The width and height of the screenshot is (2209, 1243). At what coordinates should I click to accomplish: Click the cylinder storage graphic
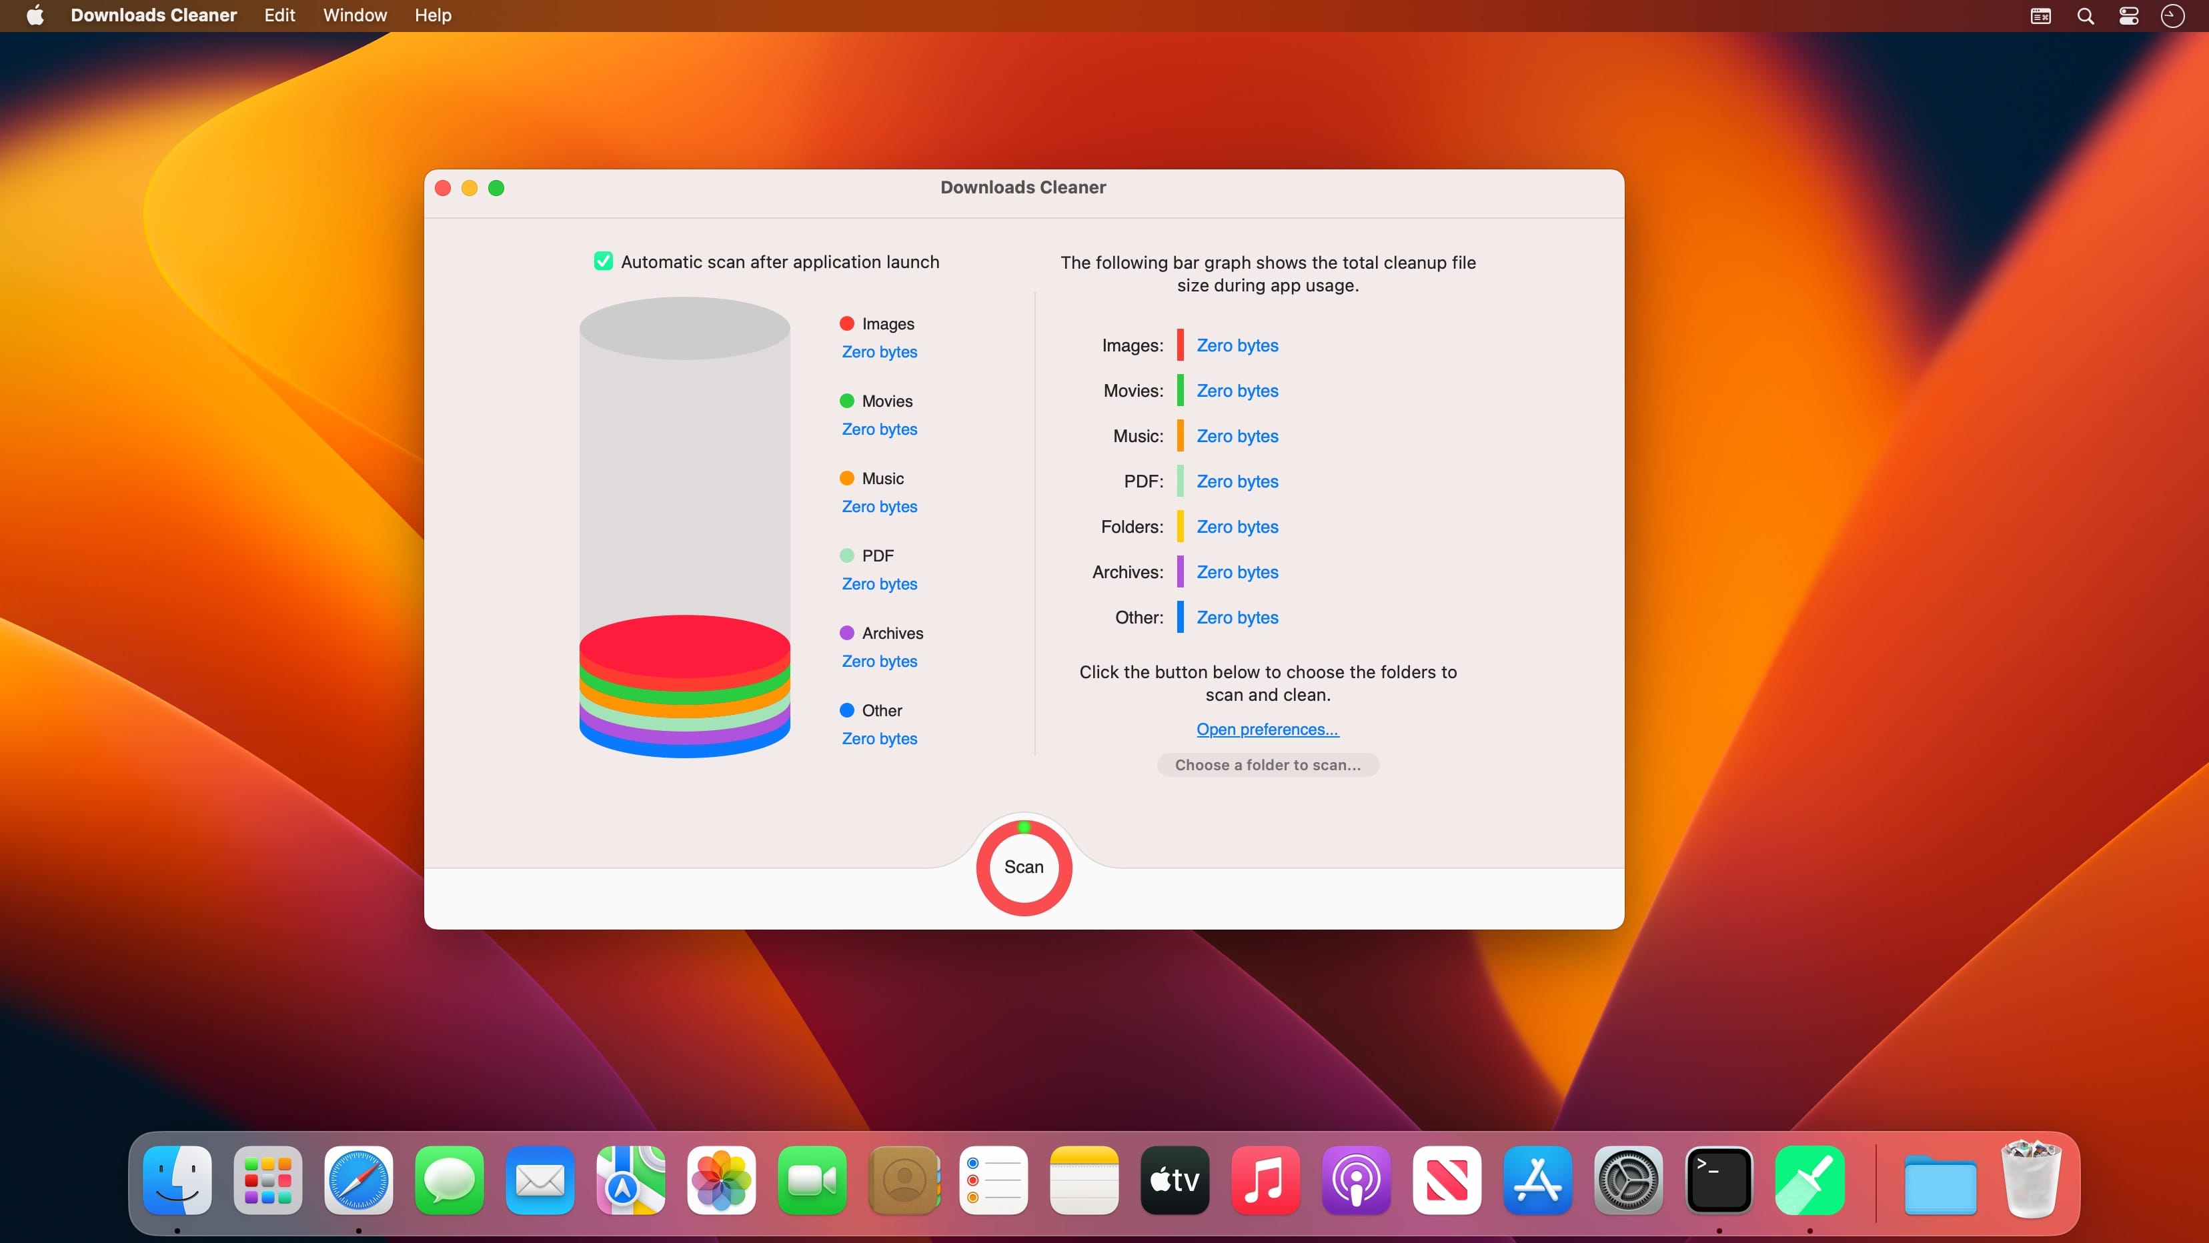(x=684, y=527)
